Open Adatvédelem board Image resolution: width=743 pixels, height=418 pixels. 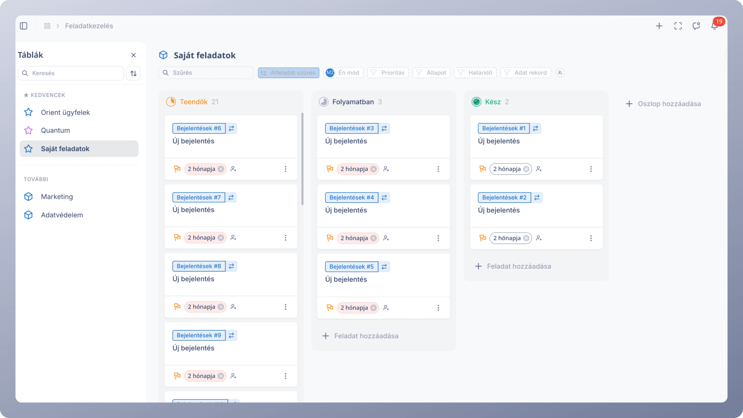point(79,215)
